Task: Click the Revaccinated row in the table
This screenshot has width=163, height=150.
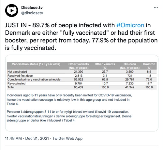Action: coord(82,83)
